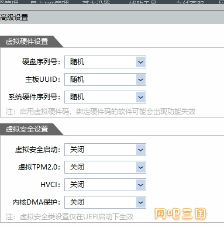This screenshot has width=224, height=228.
Task: Click the 高级设置 page title
Action: [14, 18]
